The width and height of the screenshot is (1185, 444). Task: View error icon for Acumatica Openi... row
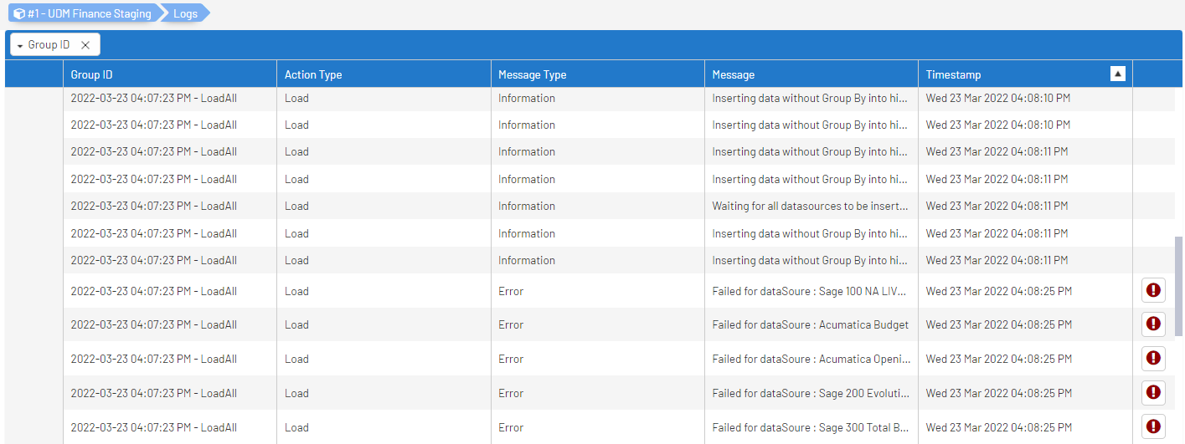(x=1153, y=359)
